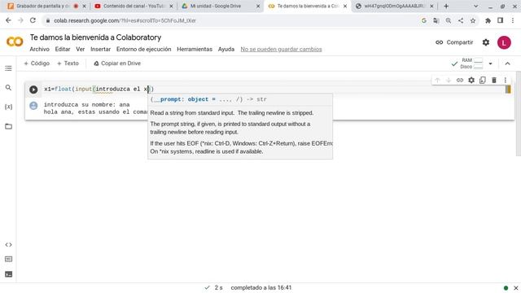Switch to Contenido del canal YouTube tab
This screenshot has width=521, height=293.
tap(134, 6)
